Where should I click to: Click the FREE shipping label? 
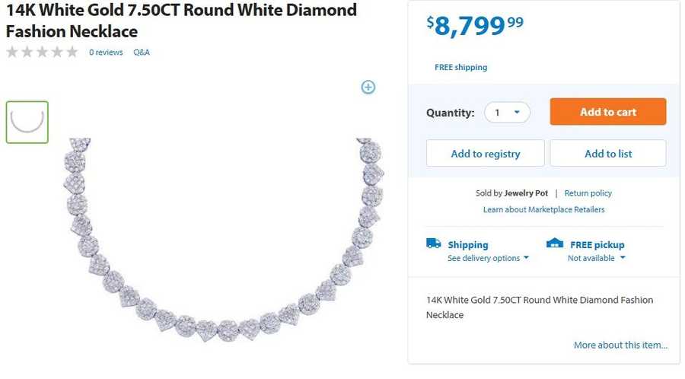(x=461, y=67)
